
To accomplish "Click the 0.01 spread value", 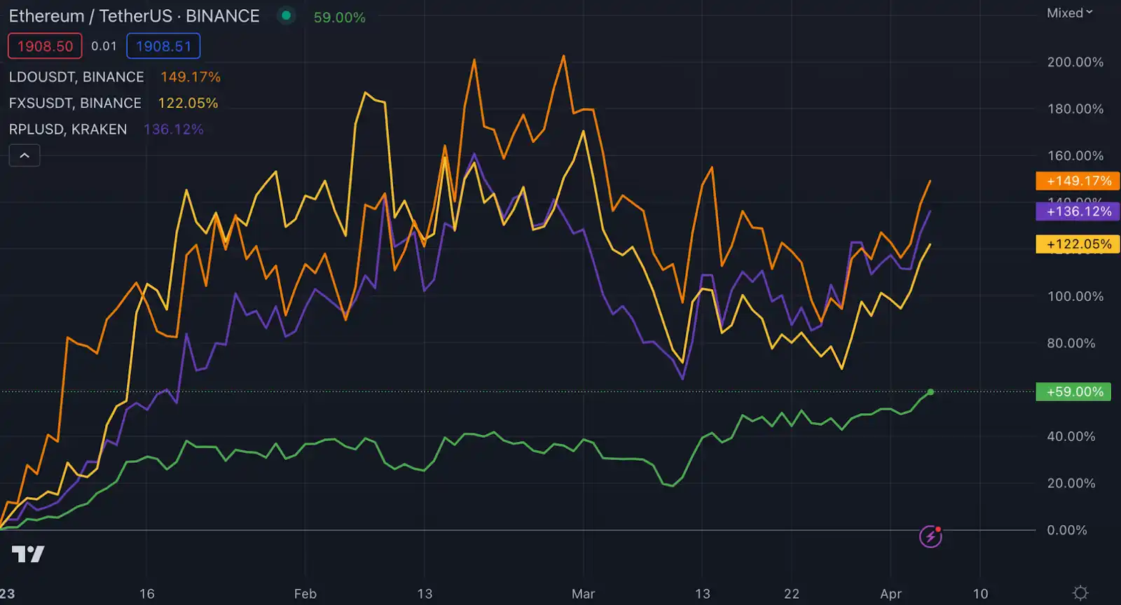I will 104,46.
